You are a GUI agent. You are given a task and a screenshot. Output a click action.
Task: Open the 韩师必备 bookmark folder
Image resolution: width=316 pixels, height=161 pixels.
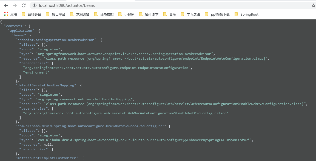[32, 14]
